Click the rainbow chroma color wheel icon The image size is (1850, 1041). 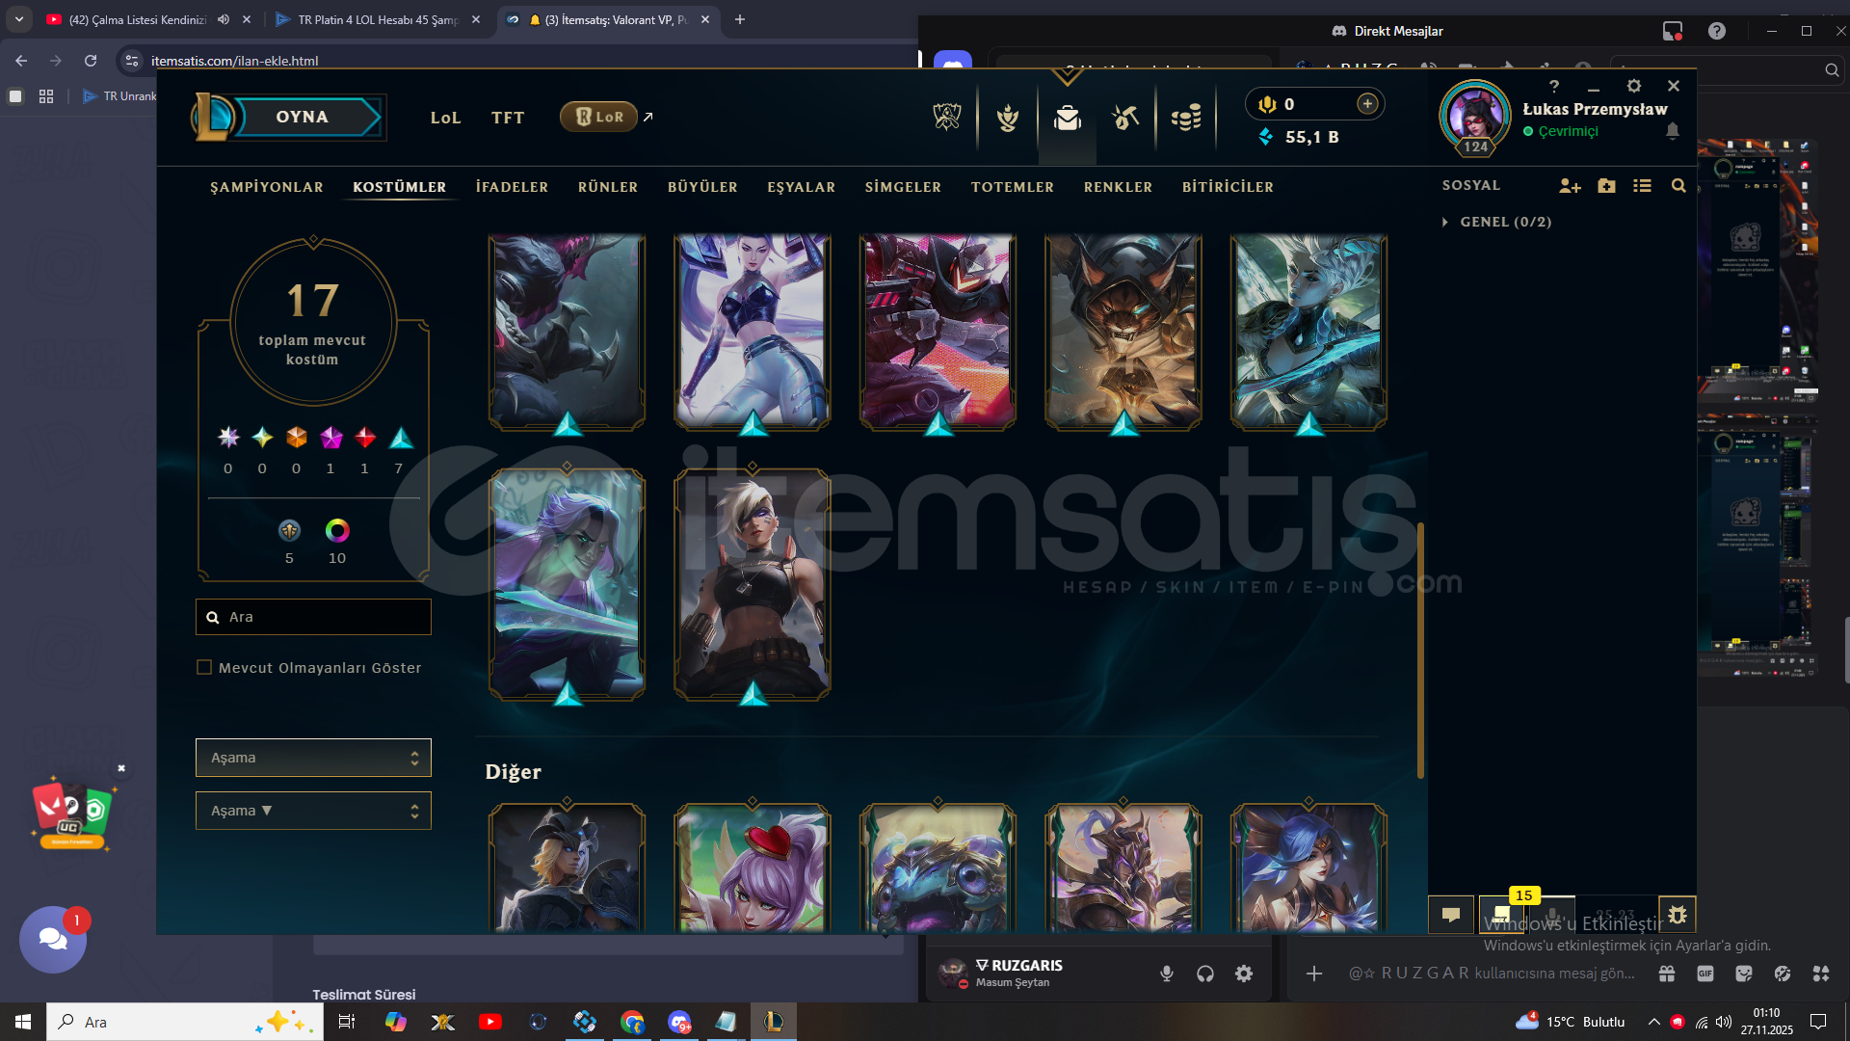[337, 530]
